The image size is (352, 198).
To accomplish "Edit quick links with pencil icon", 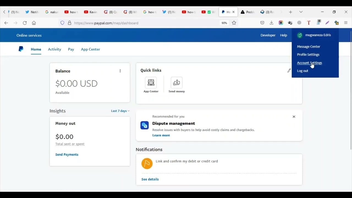I will click(289, 71).
